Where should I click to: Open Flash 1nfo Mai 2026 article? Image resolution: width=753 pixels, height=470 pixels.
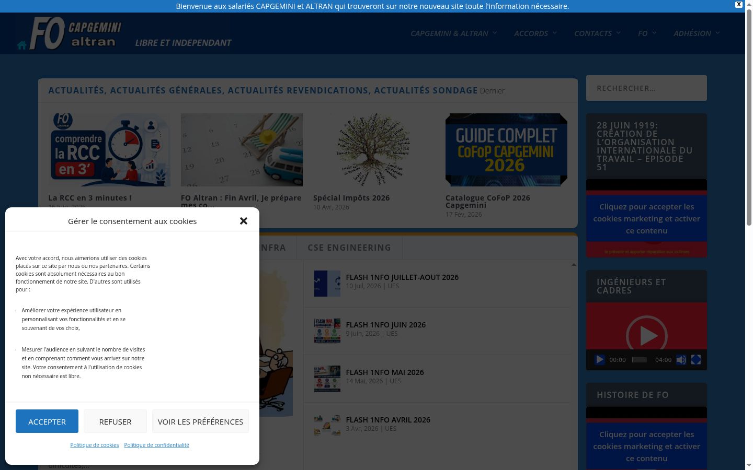click(384, 372)
